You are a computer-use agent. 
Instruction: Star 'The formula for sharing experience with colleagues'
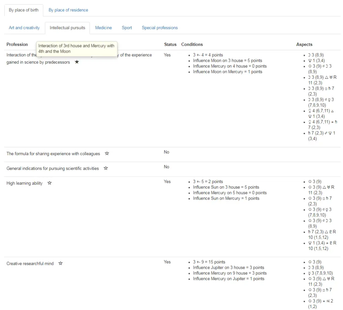click(x=107, y=153)
